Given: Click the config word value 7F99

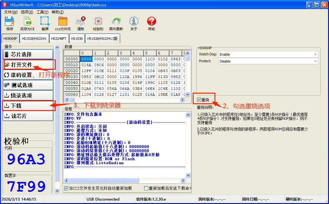Looking at the screenshot, I should point(26,186).
